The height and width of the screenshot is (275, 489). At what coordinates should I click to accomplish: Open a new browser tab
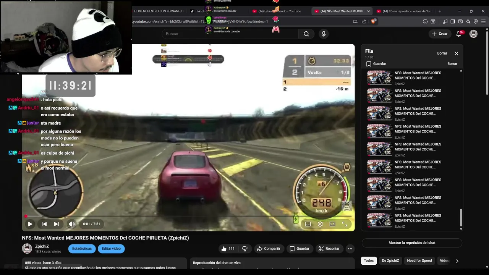click(440, 11)
